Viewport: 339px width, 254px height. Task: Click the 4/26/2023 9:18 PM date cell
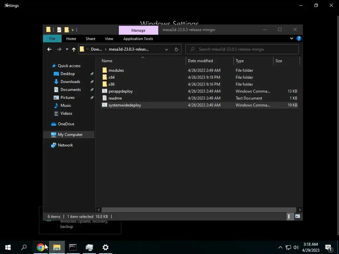[204, 77]
